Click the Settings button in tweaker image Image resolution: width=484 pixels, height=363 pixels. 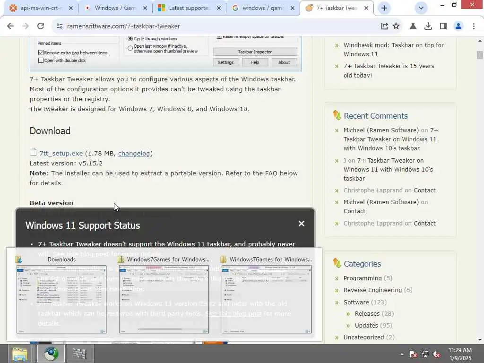225,62
